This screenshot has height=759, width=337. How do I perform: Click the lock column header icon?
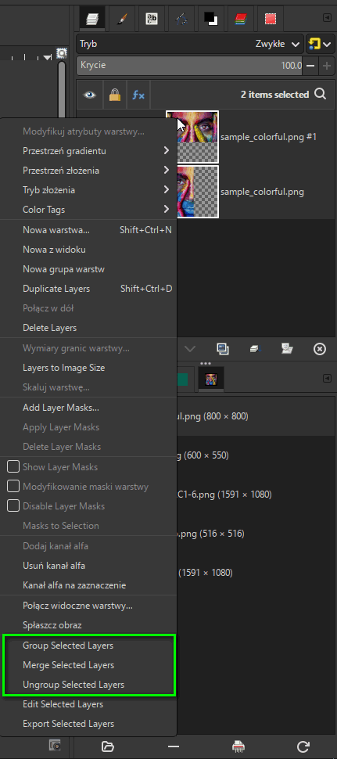coord(115,95)
